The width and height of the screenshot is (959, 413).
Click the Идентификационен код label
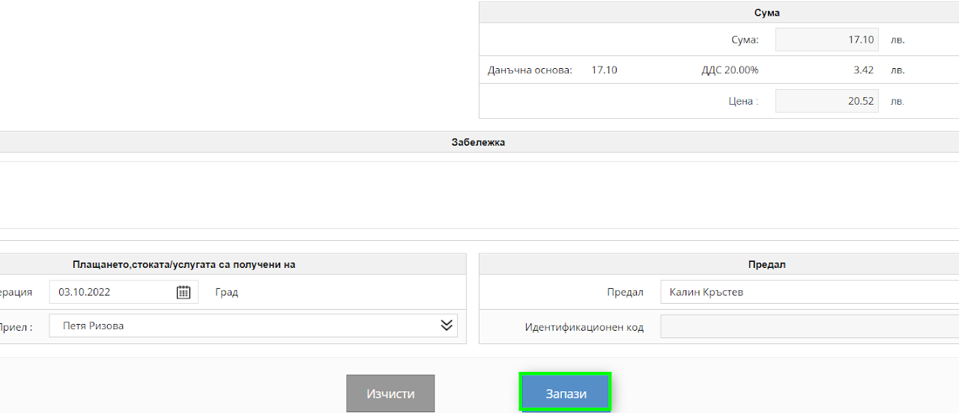point(584,327)
